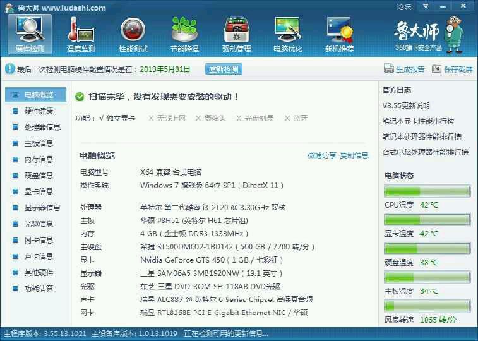
Task: Click the icon next to 硬盘信息
Action: pyautogui.click(x=15, y=176)
